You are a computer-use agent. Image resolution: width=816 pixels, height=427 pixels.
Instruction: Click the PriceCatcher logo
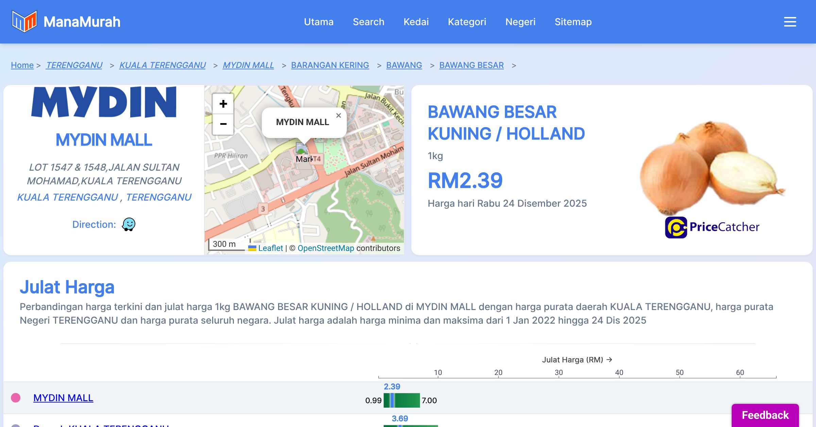[712, 227]
